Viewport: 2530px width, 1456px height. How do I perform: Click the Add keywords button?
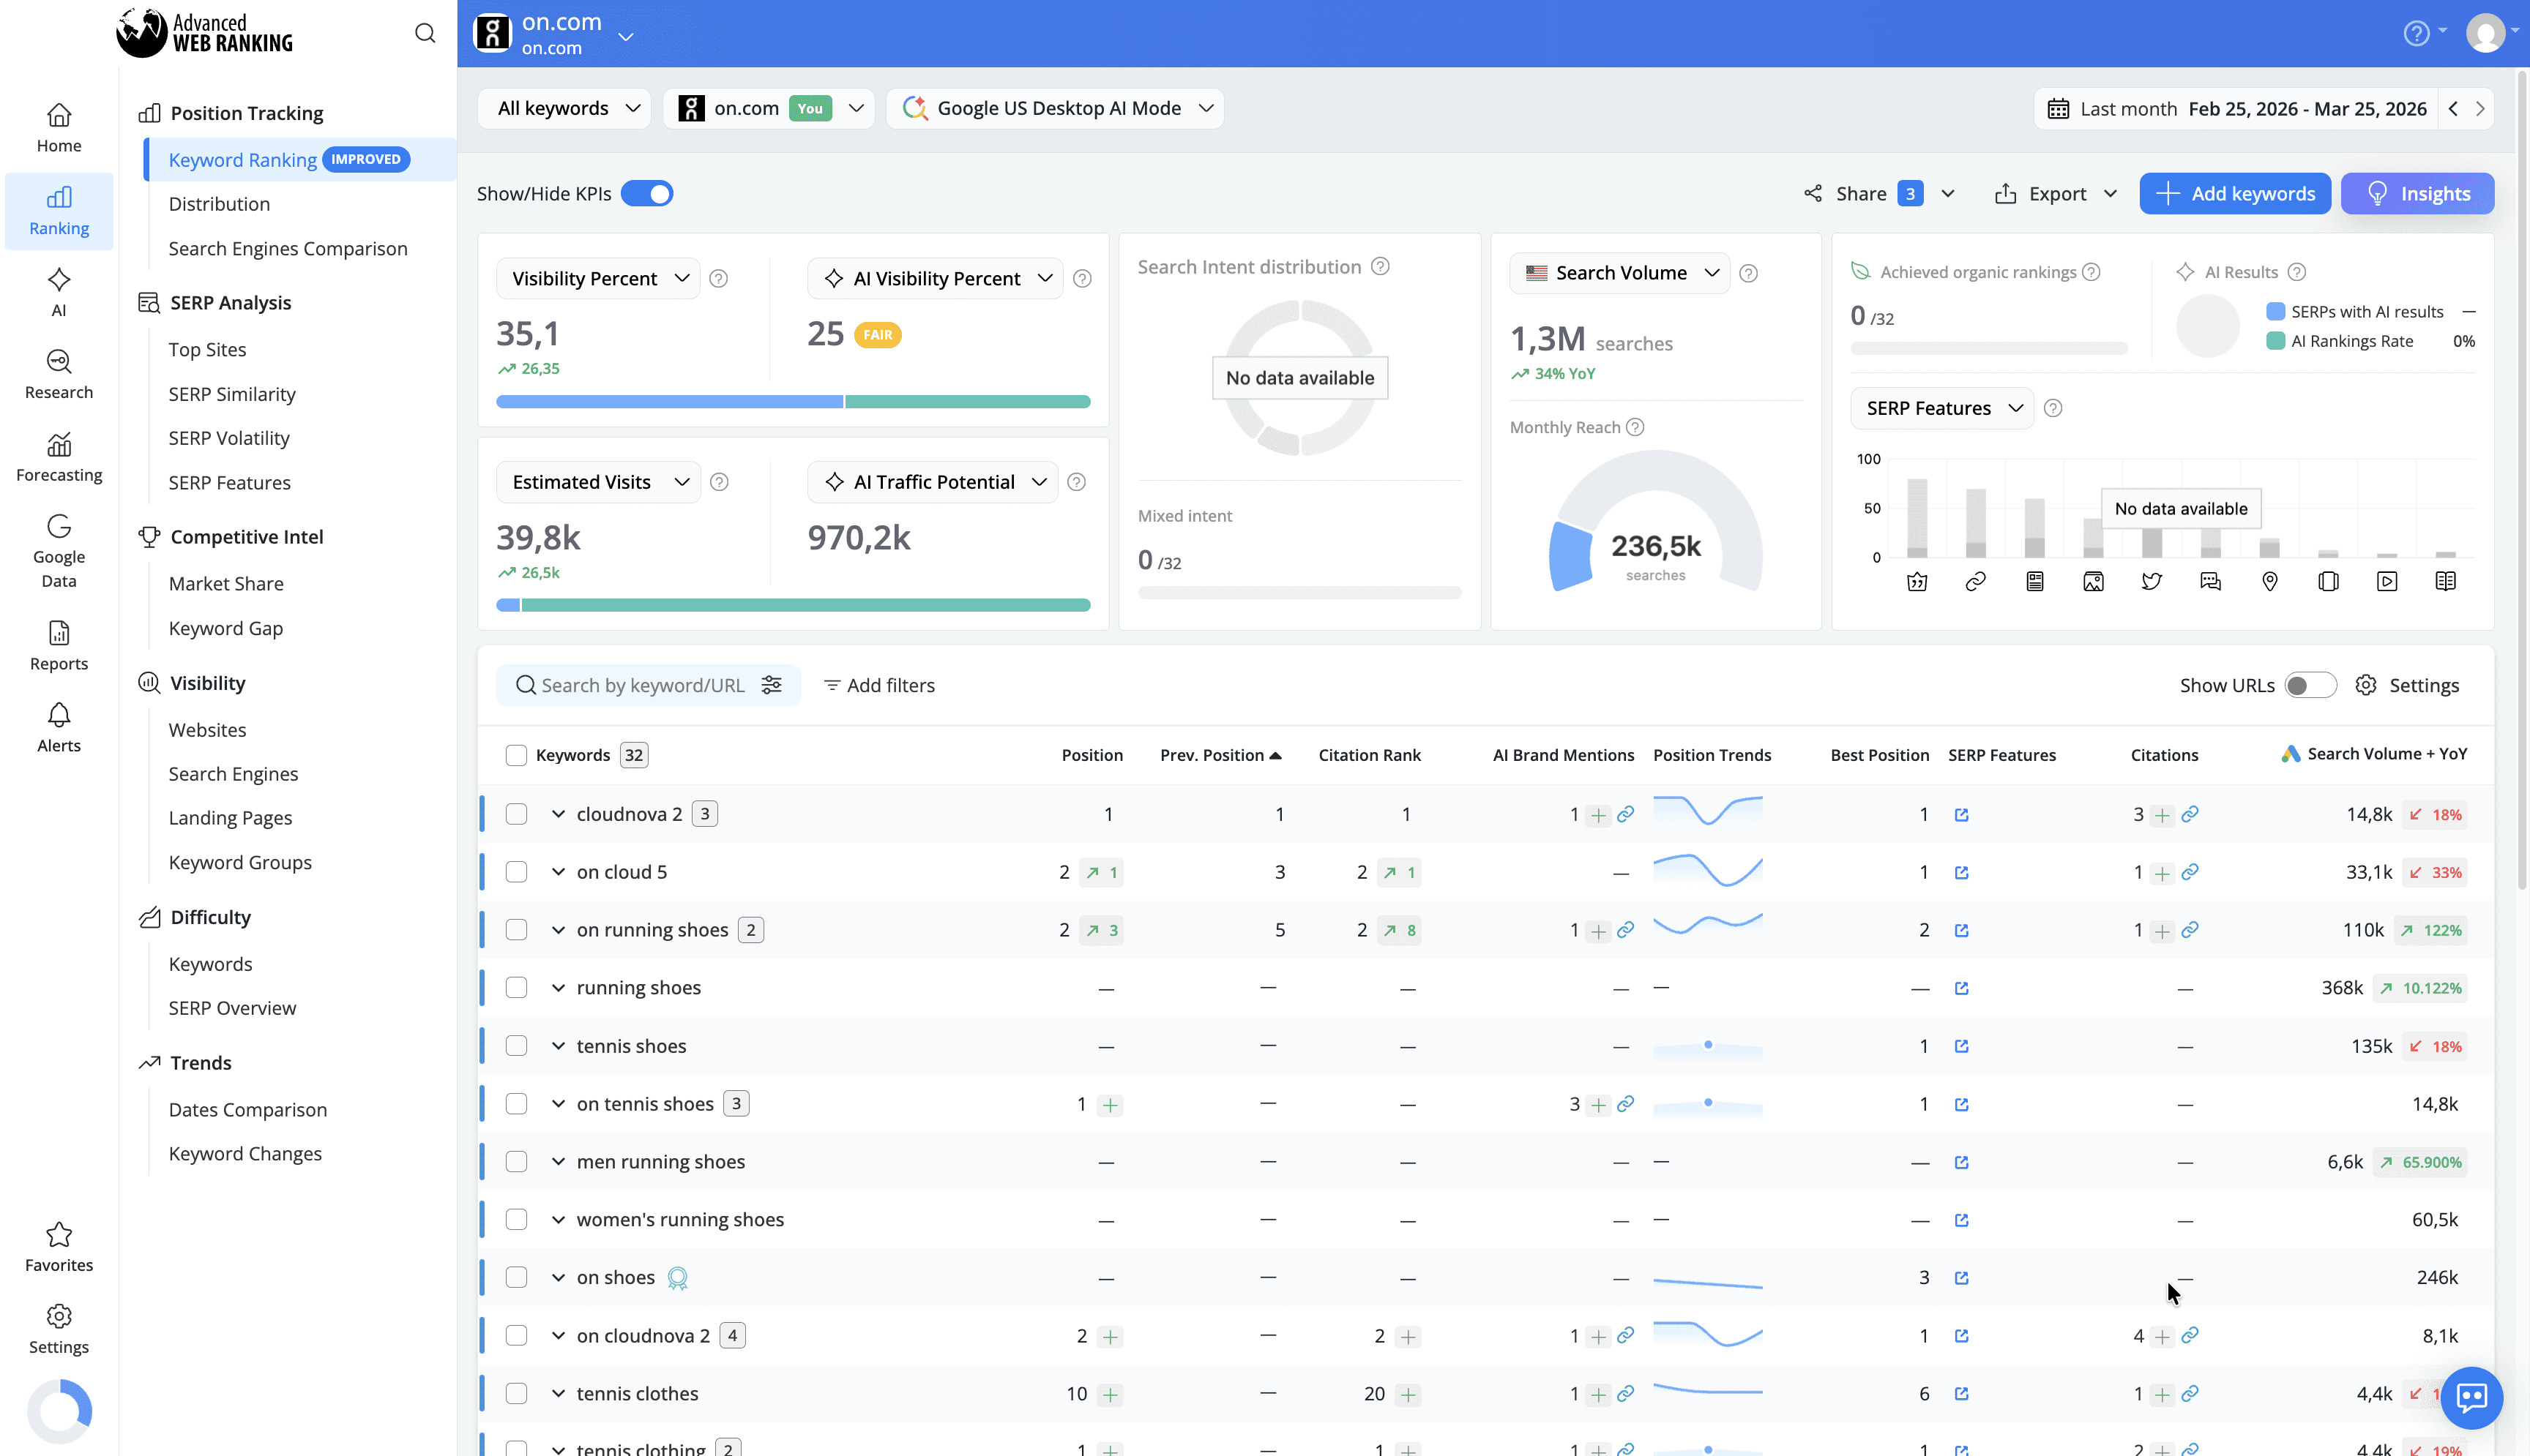[2235, 193]
